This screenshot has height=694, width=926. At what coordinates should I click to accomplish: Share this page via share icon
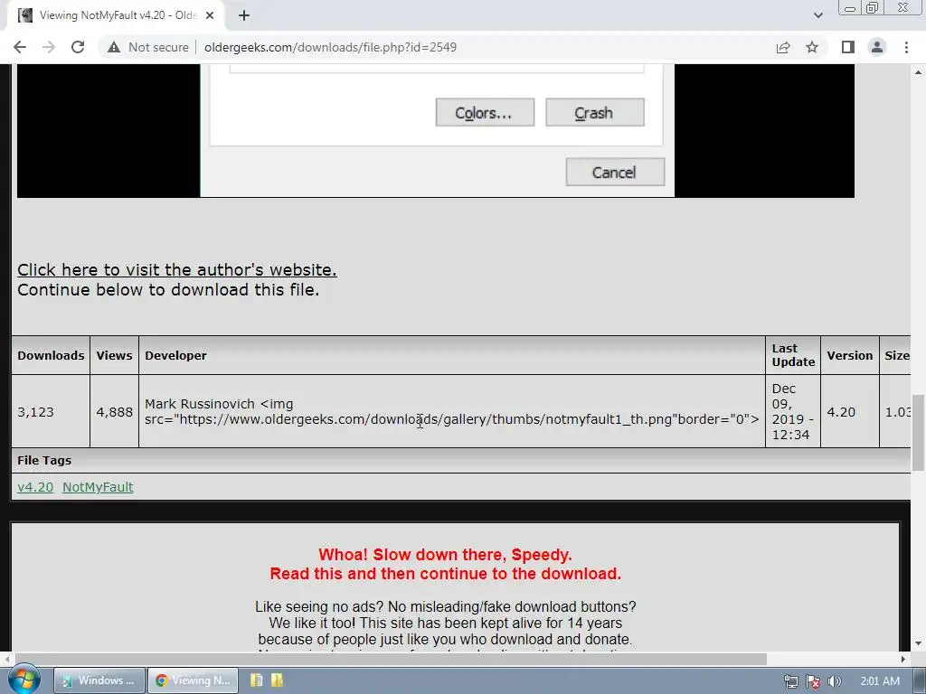tap(783, 47)
